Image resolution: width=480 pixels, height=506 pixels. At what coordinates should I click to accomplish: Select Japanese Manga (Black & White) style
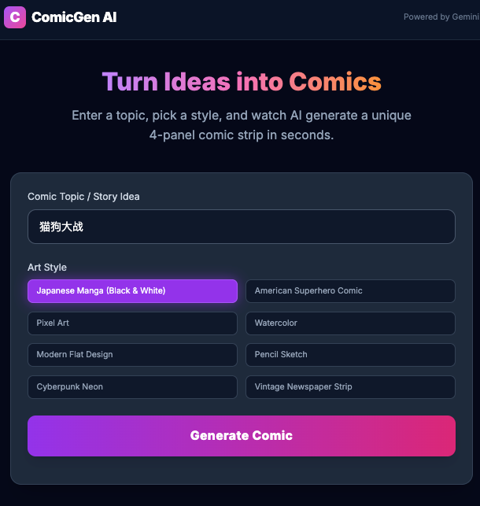pos(132,291)
